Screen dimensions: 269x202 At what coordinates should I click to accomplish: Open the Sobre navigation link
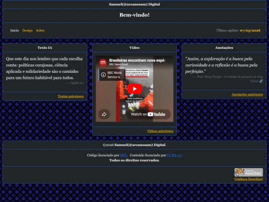coord(40,30)
